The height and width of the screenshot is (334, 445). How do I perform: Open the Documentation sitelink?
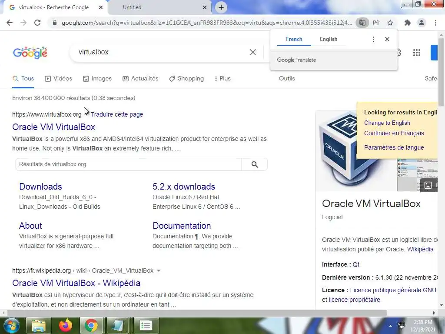[182, 226]
